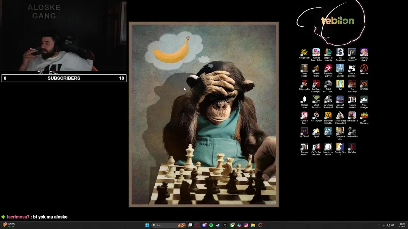The image size is (408, 229).
Task: Open Instagram from the taskbar
Action: [246, 225]
